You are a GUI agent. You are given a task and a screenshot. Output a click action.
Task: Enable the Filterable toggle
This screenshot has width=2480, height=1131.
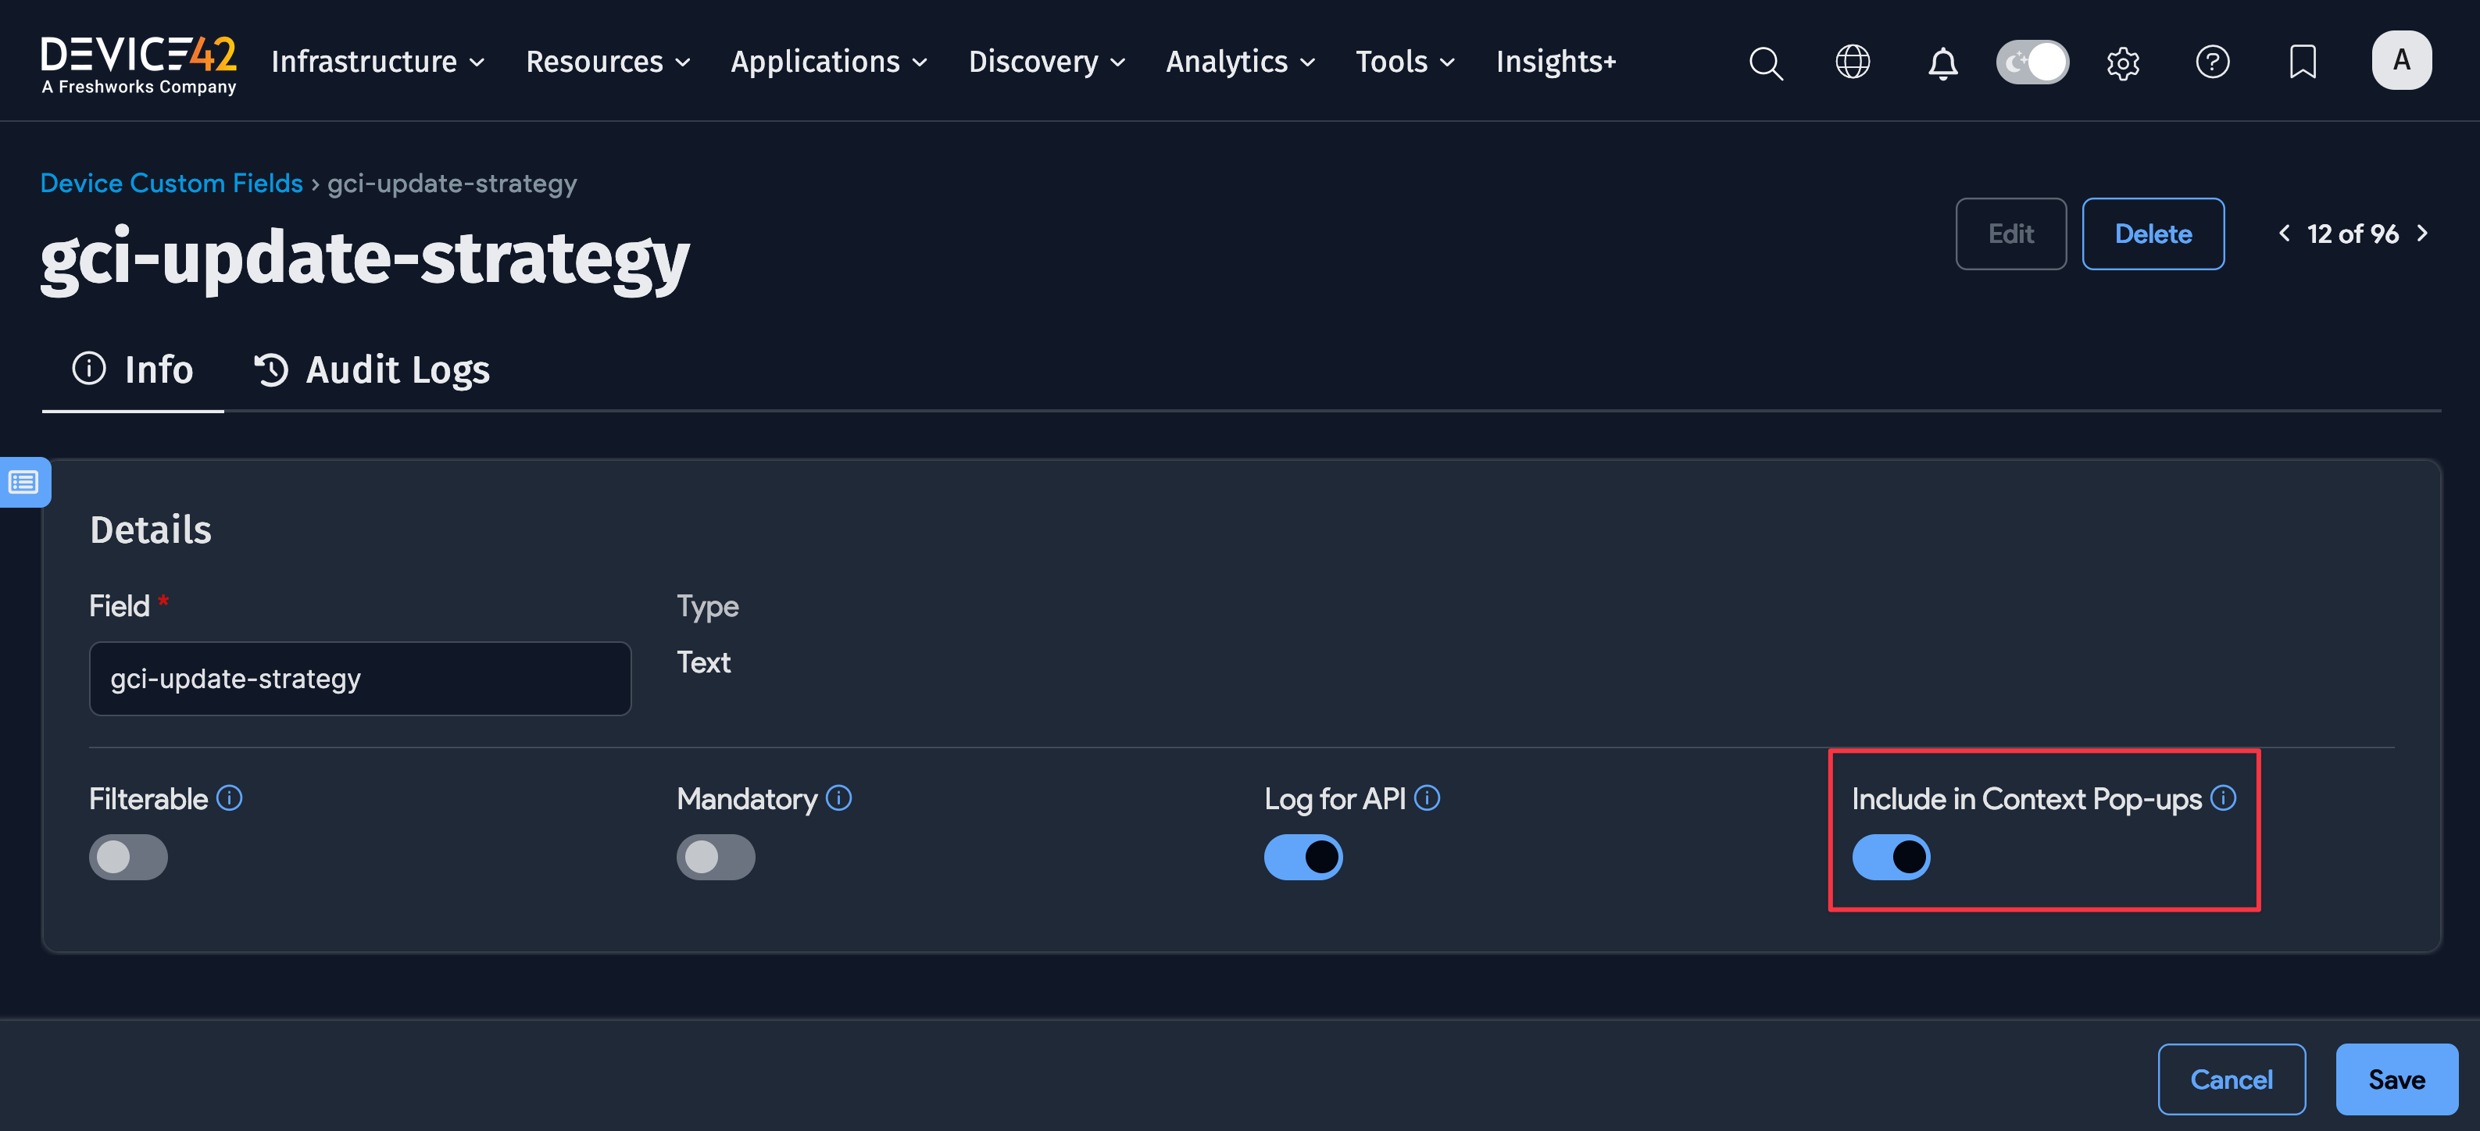[128, 857]
